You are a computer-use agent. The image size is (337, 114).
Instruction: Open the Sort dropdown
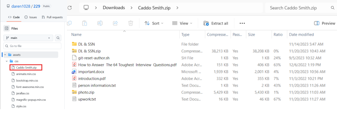coord(154,23)
